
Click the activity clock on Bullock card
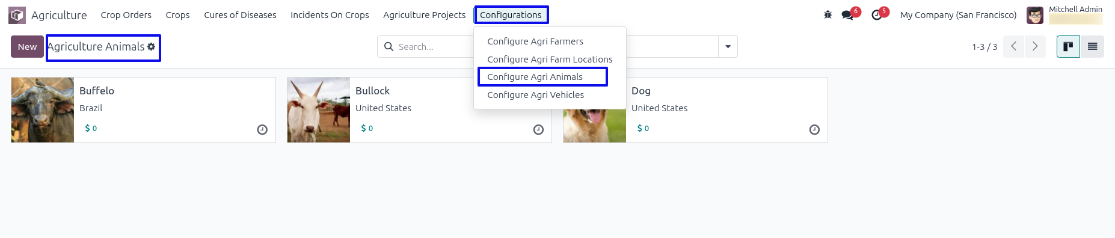tap(538, 130)
